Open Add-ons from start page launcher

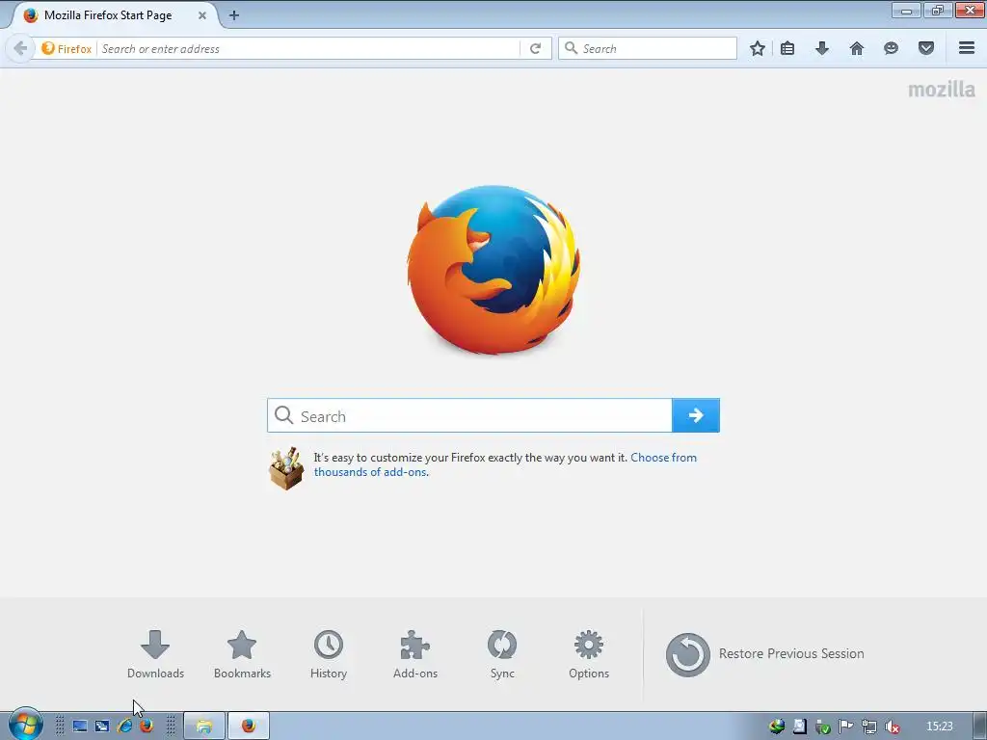[x=415, y=654]
